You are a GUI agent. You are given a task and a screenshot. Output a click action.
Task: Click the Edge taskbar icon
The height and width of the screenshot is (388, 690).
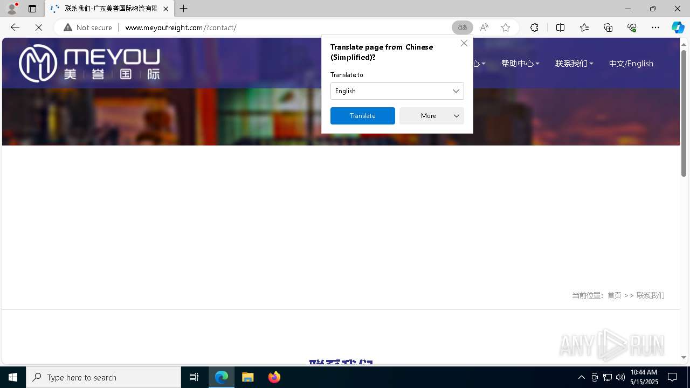click(222, 377)
